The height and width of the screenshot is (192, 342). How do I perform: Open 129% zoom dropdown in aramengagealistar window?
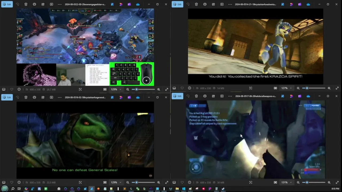click(116, 89)
